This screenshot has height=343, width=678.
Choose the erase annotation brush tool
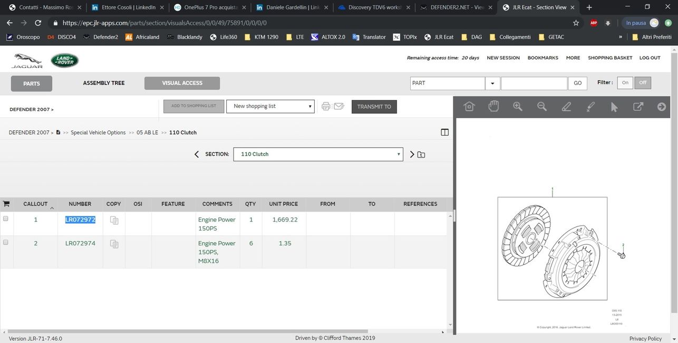click(591, 107)
